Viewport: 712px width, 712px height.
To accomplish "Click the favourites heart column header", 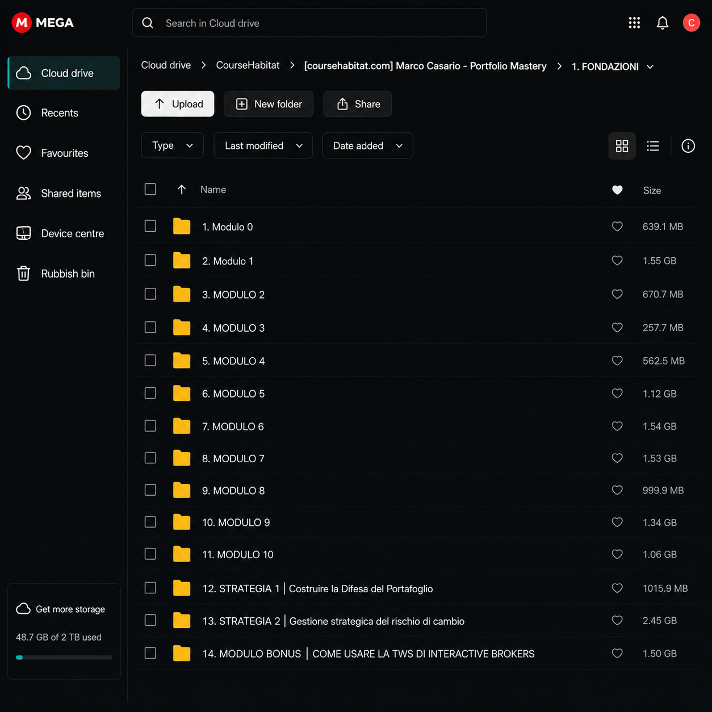I will coord(617,190).
